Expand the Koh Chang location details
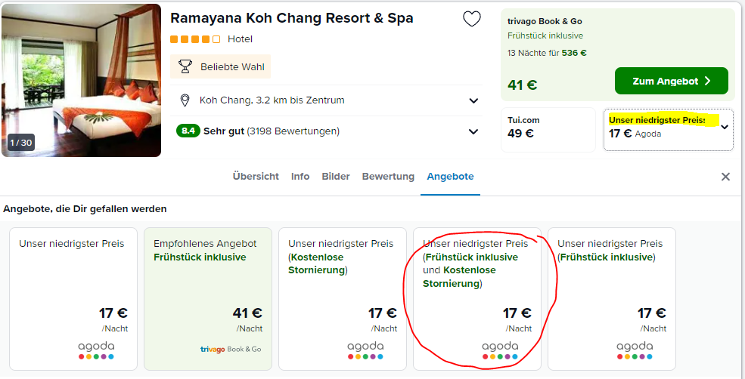 473,100
